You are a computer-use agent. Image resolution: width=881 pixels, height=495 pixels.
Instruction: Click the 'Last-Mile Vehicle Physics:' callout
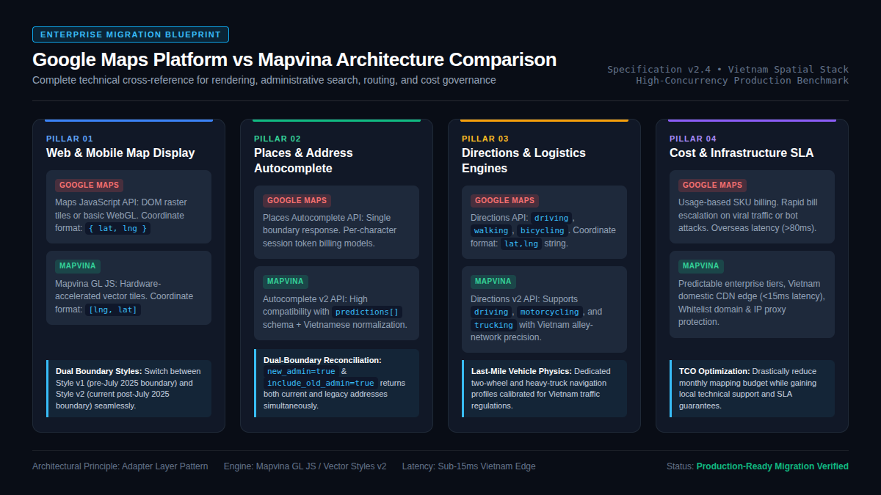545,389
